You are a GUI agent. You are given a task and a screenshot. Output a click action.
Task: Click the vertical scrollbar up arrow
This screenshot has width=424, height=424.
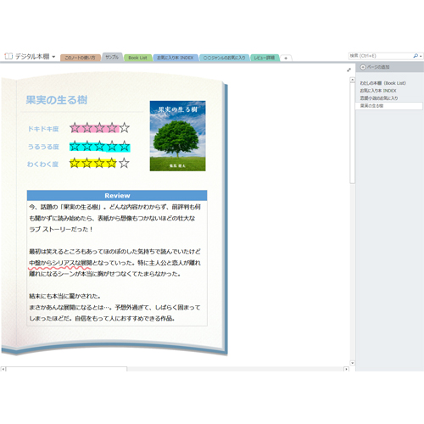[x=352, y=80]
